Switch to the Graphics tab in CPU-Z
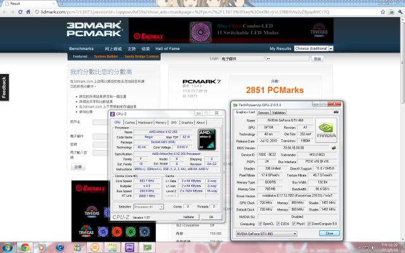The height and width of the screenshot is (253, 405). pyautogui.click(x=187, y=122)
